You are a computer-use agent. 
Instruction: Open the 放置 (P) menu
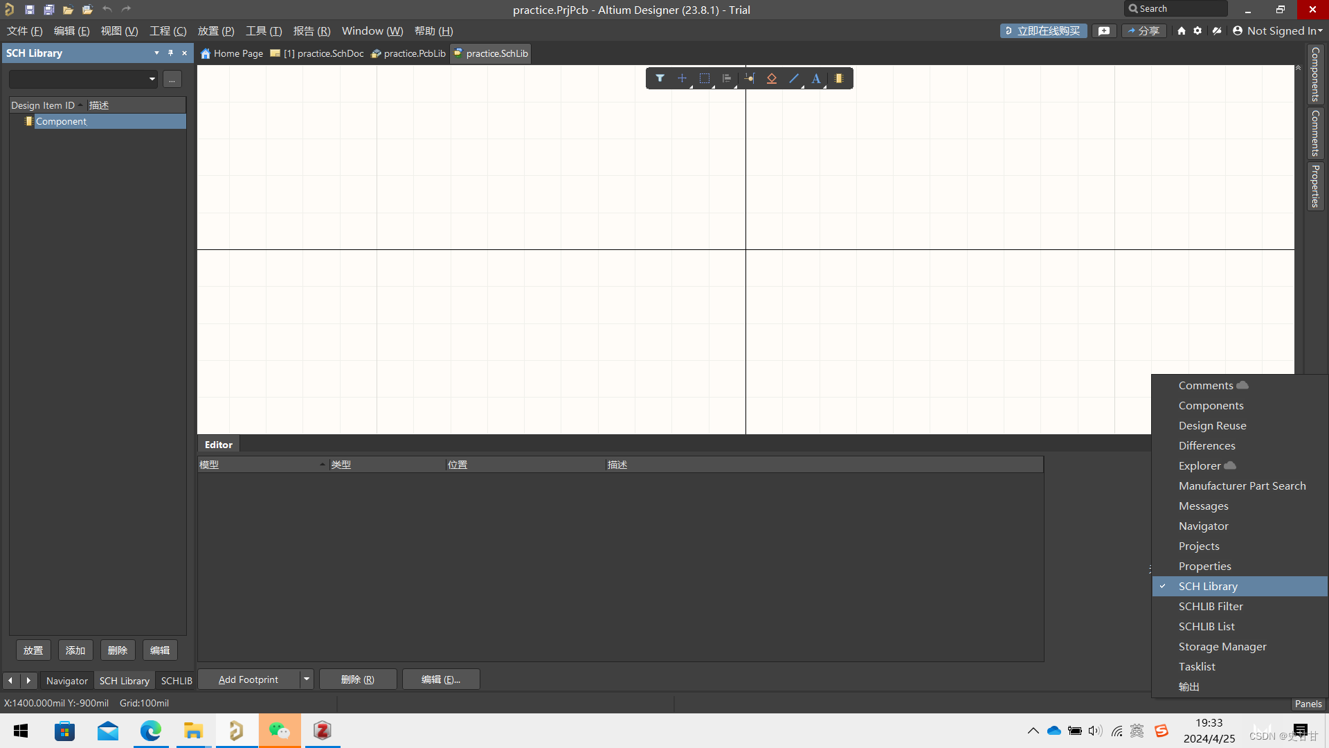215,30
